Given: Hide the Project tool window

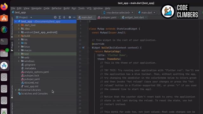Looking at the screenshot, I should [x=74, y=17].
